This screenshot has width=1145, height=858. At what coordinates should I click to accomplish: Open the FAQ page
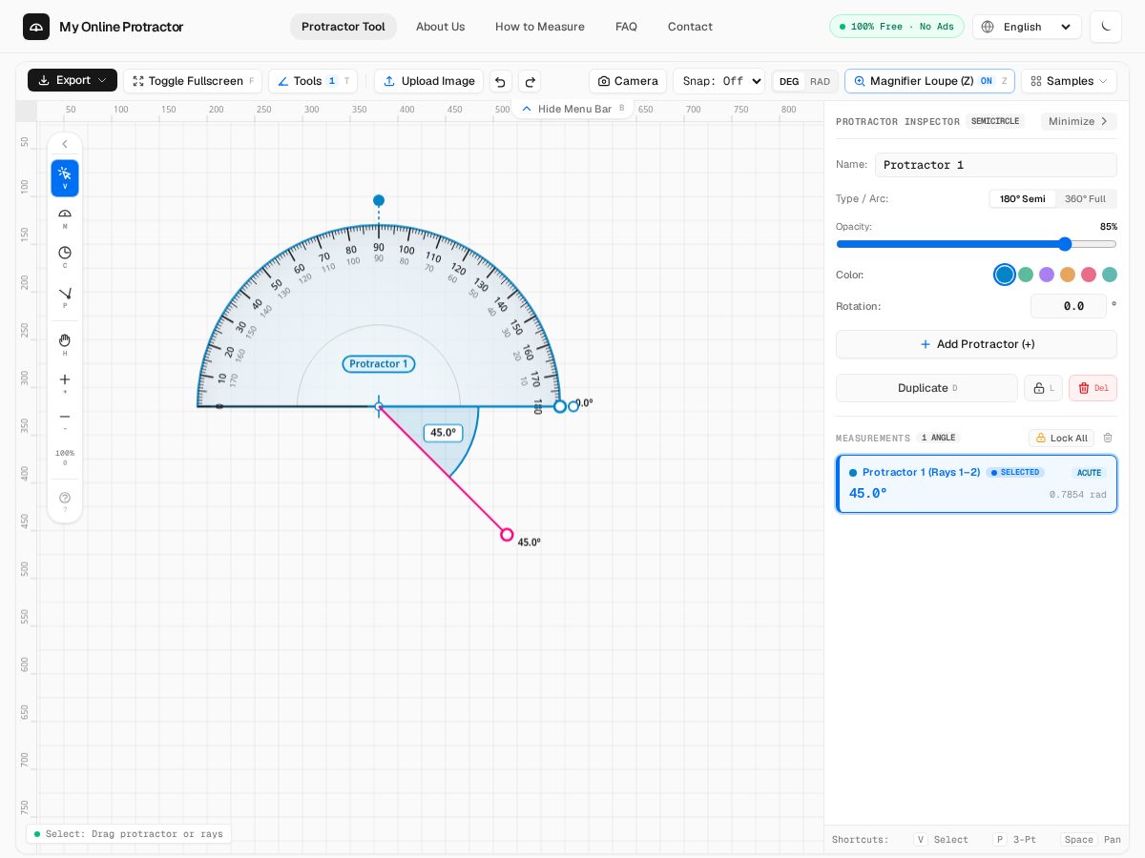coord(626,27)
